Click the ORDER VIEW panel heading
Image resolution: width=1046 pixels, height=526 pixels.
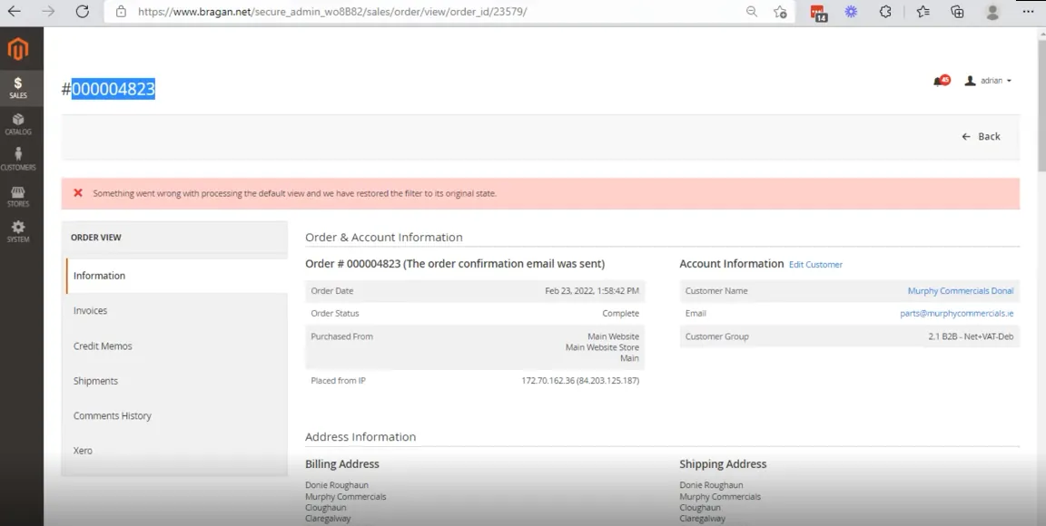(x=96, y=238)
